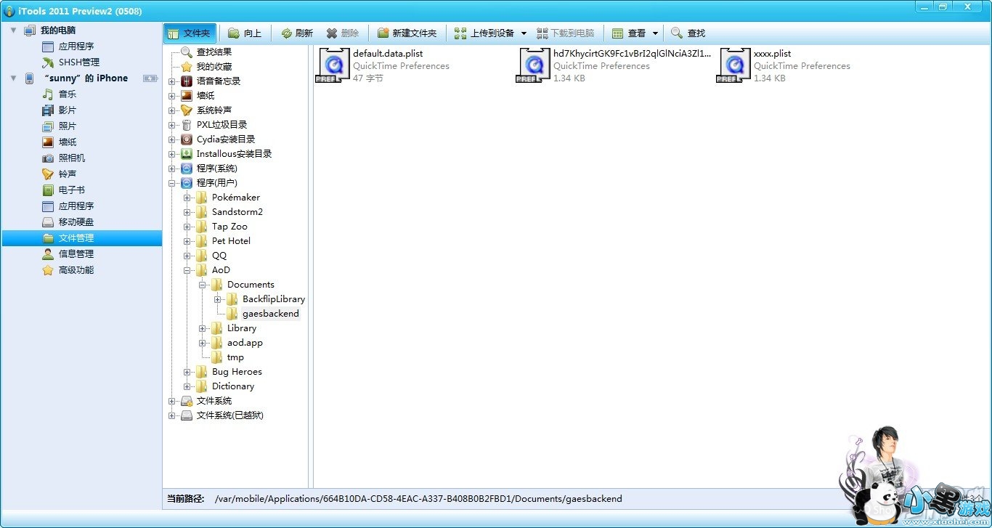
Task: Collapse the "sunny" 的 iPhone section triangle
Action: click(13, 78)
